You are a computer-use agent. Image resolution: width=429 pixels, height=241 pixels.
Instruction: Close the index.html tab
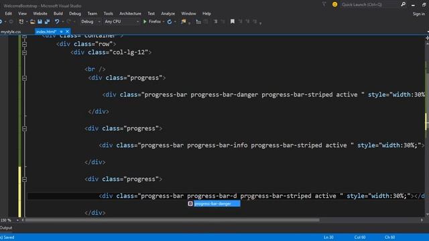(x=67, y=31)
